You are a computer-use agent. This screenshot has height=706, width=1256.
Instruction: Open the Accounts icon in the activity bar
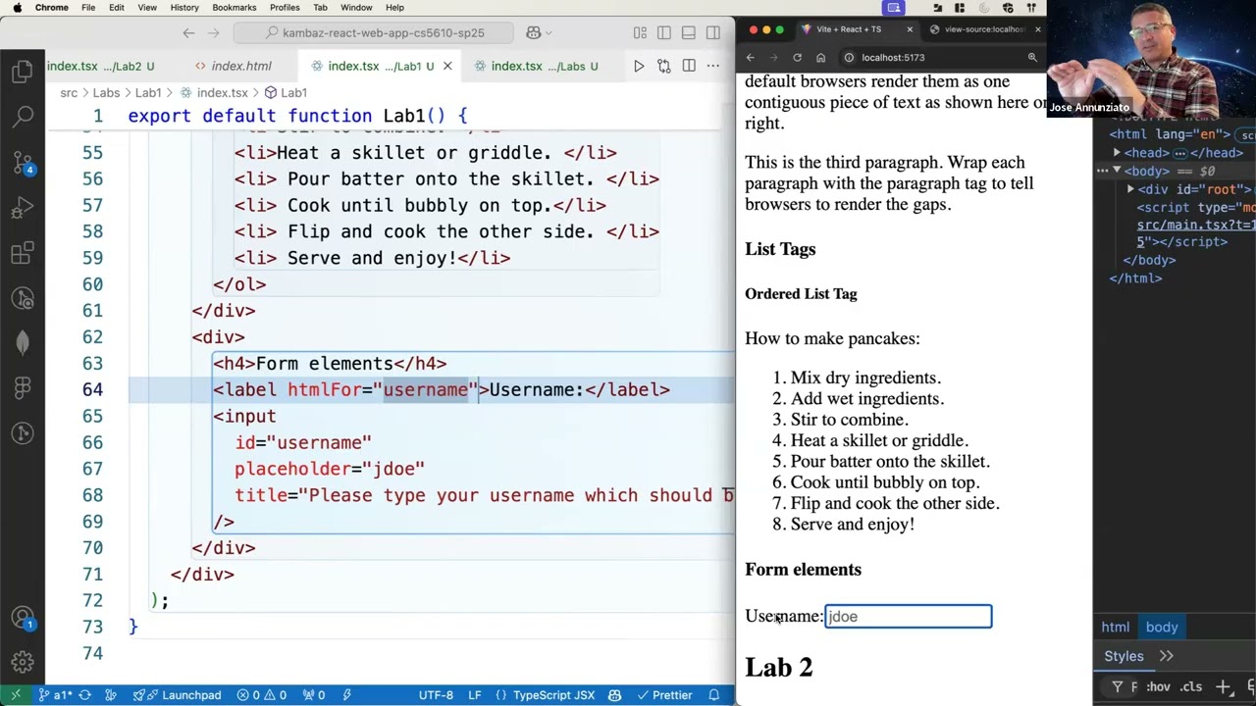click(23, 618)
